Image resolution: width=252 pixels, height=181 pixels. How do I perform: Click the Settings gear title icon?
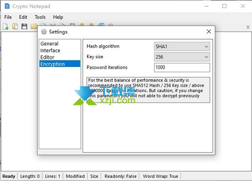point(44,32)
